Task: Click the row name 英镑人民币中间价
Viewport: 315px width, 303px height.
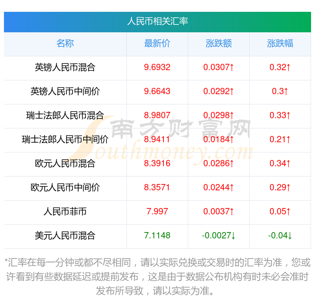Action: click(65, 91)
